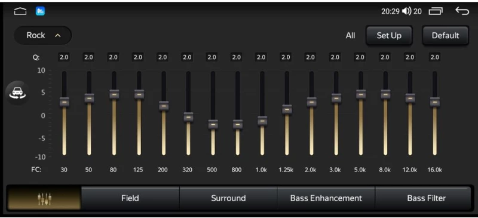Open the blue equalizer app icon in the status bar
Image resolution: width=478 pixels, height=218 pixels.
coord(40,11)
